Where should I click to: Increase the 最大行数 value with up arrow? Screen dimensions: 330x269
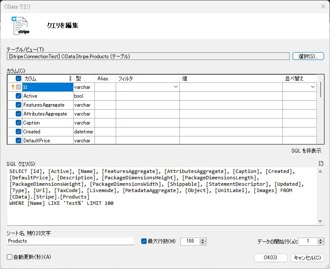click(203, 240)
